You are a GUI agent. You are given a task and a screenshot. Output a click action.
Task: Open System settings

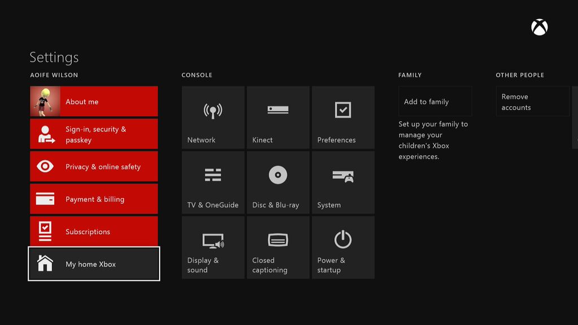tap(343, 182)
